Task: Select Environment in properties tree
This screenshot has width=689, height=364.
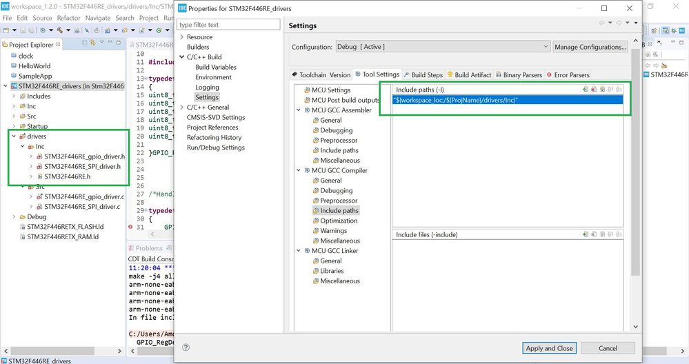Action: 213,77
